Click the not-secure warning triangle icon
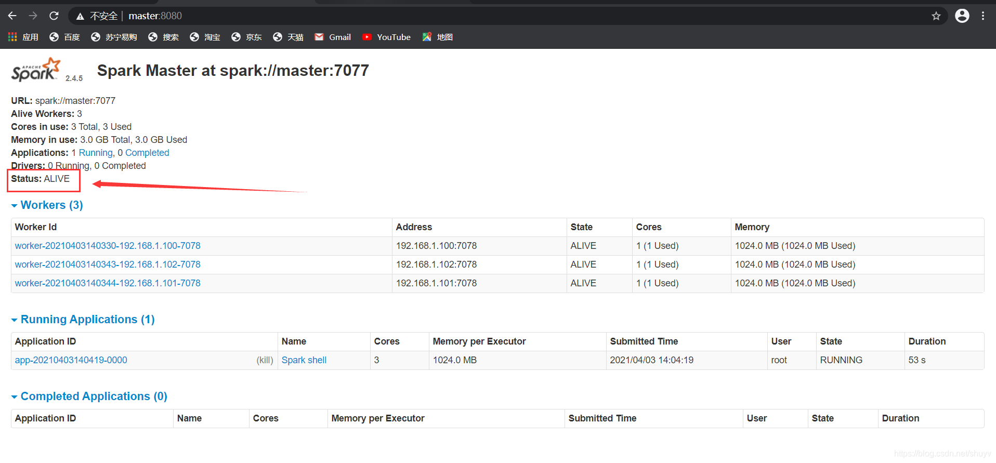The width and height of the screenshot is (996, 463). (80, 17)
